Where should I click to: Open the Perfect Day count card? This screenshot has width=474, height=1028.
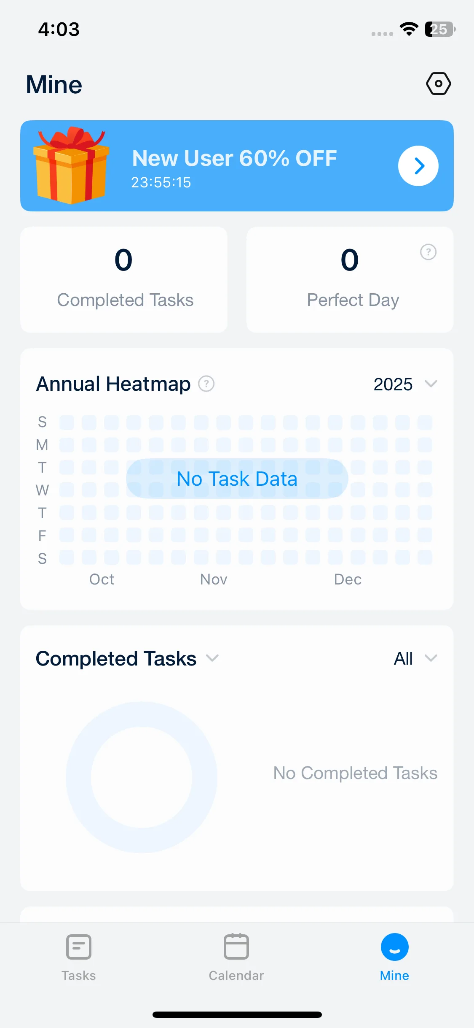click(x=350, y=279)
